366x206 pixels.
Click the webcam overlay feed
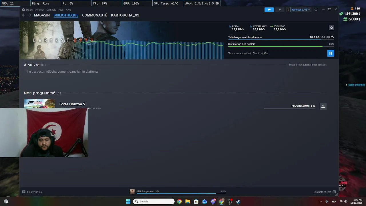pyautogui.click(x=44, y=133)
